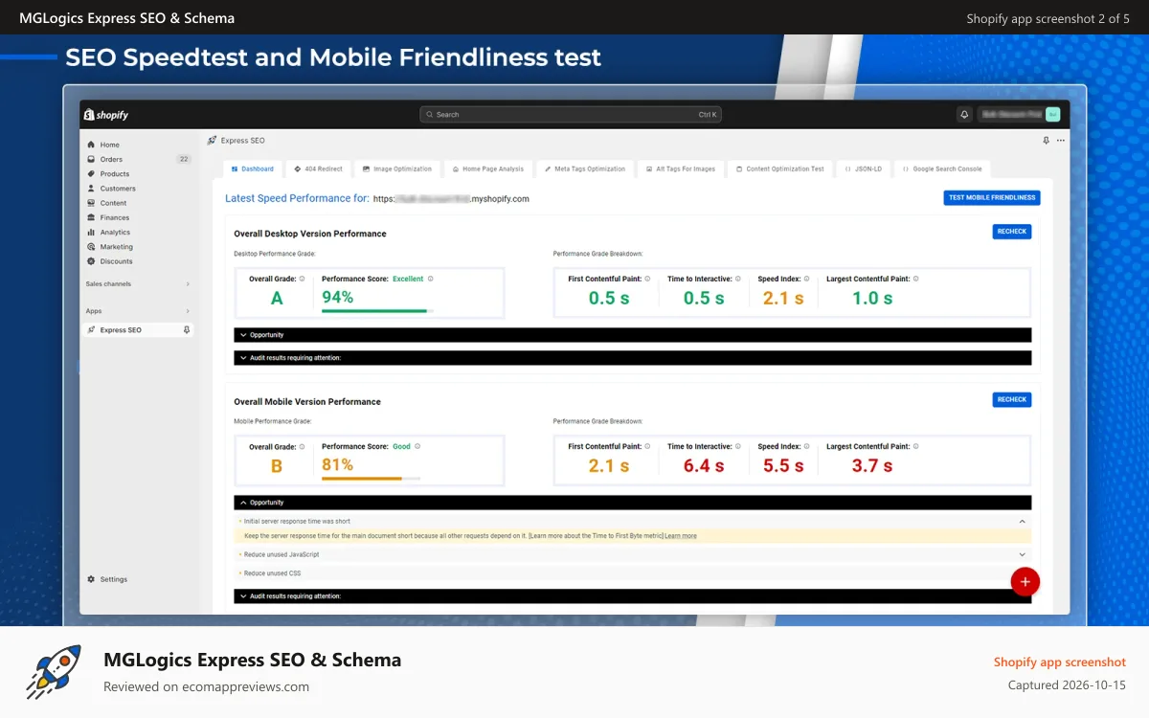
Task: Click info icon beside desktop Speed Index
Action: [807, 279]
